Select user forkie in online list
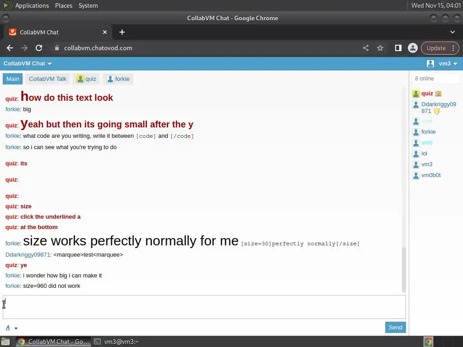463x347 pixels. click(x=429, y=132)
